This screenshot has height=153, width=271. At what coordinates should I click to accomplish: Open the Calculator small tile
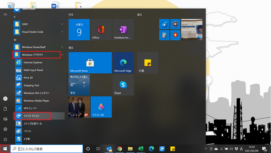164,35
